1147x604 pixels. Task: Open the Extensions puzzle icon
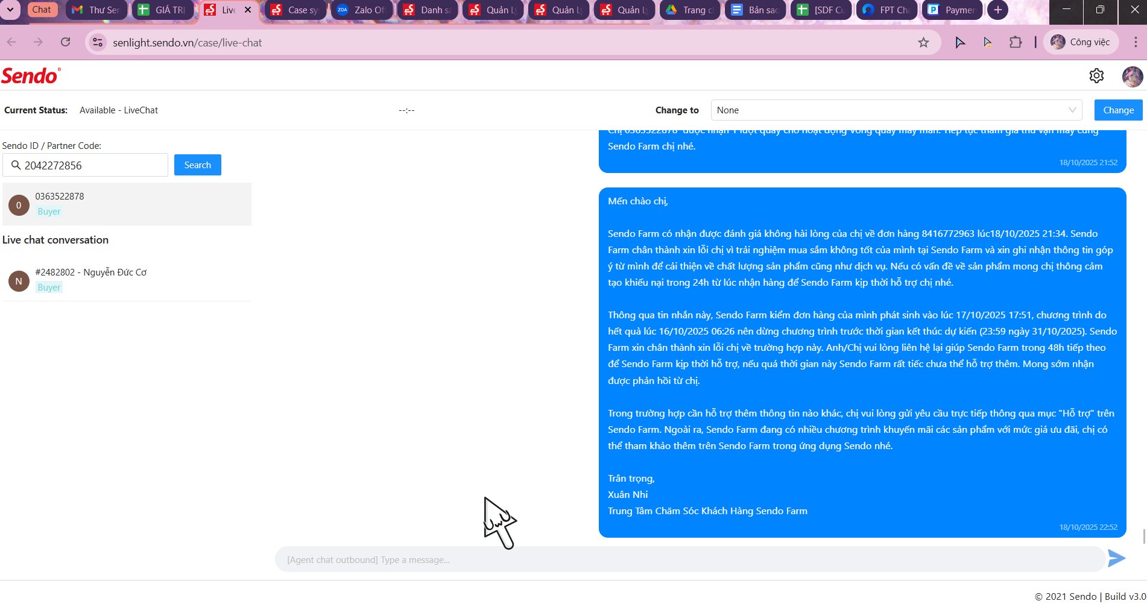coord(1016,42)
